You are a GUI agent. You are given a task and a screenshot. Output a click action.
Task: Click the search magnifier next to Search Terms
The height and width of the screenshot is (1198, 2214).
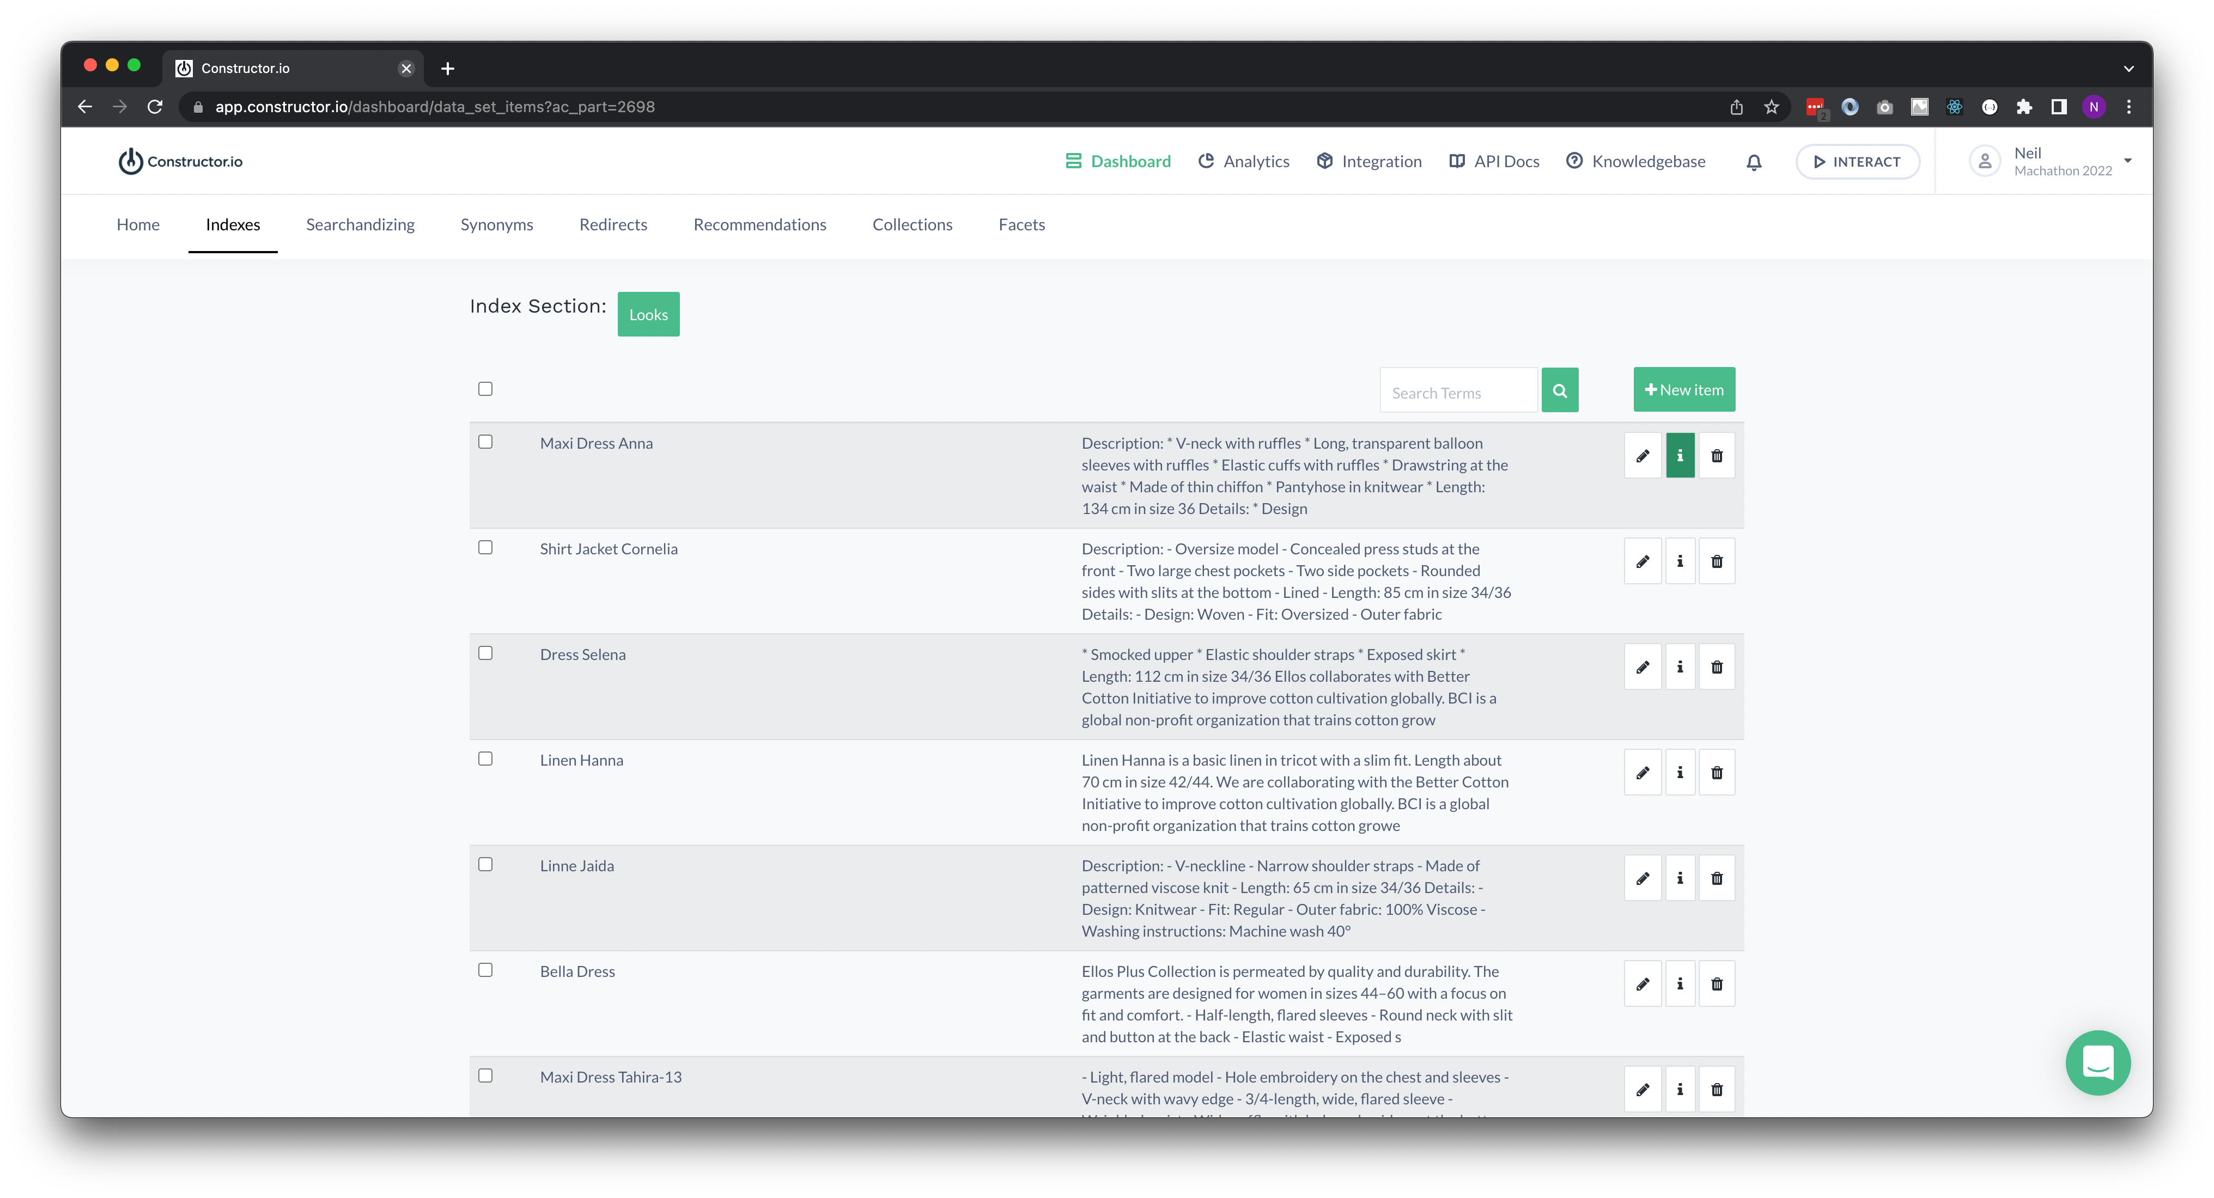pos(1560,389)
